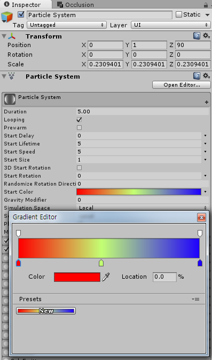Open Start Rotation mode dropdown arrow
The width and height of the screenshot is (212, 360).
pos(206,176)
